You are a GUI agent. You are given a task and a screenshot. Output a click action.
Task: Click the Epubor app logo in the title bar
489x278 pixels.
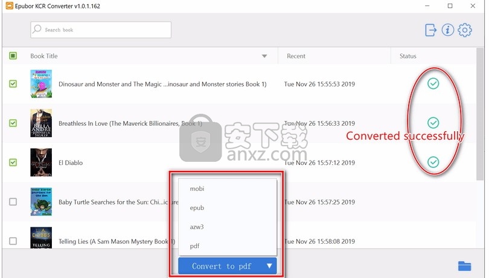pyautogui.click(x=9, y=6)
